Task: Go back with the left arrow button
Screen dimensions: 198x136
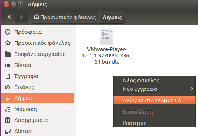Action: coord(10,17)
